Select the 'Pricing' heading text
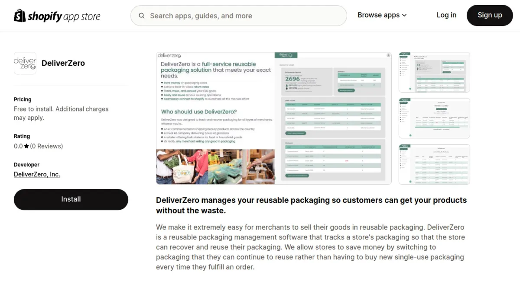This screenshot has height=281, width=520. [23, 99]
